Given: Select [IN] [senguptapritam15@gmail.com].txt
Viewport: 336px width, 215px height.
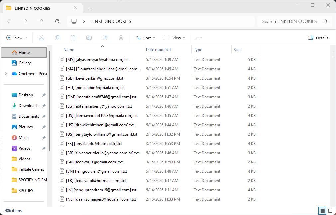Looking at the screenshot, I should click(98, 190).
